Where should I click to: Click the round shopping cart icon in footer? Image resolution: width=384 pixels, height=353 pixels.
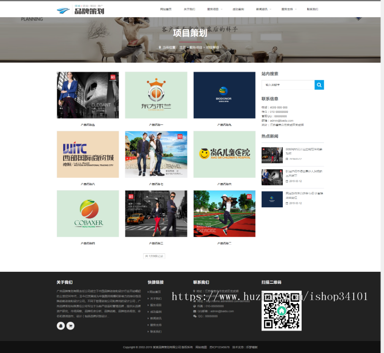click(70, 325)
